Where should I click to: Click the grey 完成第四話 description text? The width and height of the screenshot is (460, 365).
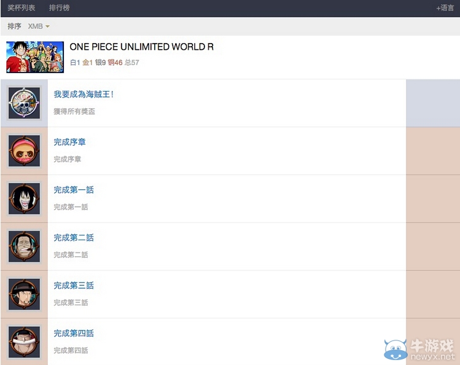pyautogui.click(x=71, y=350)
